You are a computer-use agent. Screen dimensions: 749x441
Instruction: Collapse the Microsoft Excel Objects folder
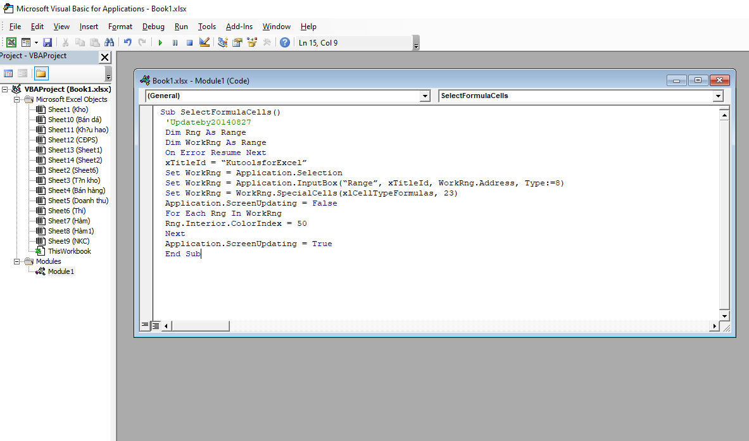18,99
